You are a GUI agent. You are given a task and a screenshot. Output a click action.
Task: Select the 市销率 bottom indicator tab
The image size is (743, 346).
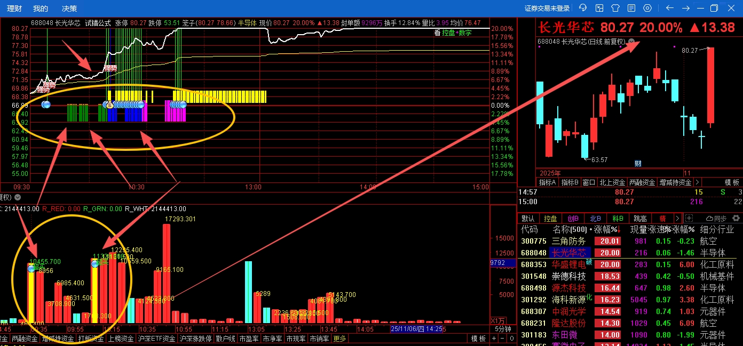[x=319, y=339]
